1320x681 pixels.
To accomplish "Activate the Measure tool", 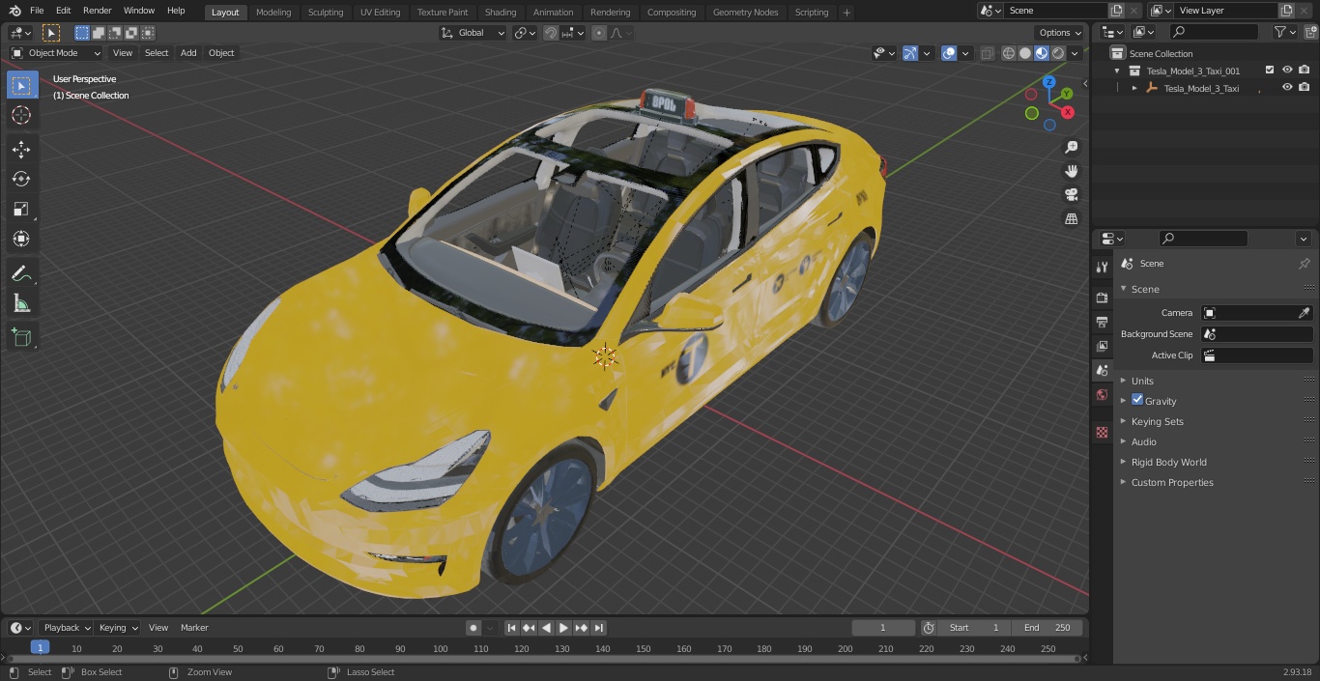I will point(21,303).
